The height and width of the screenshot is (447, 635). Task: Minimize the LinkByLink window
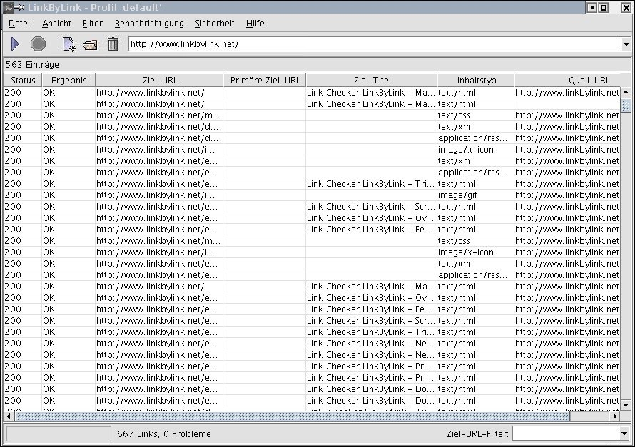pos(592,7)
